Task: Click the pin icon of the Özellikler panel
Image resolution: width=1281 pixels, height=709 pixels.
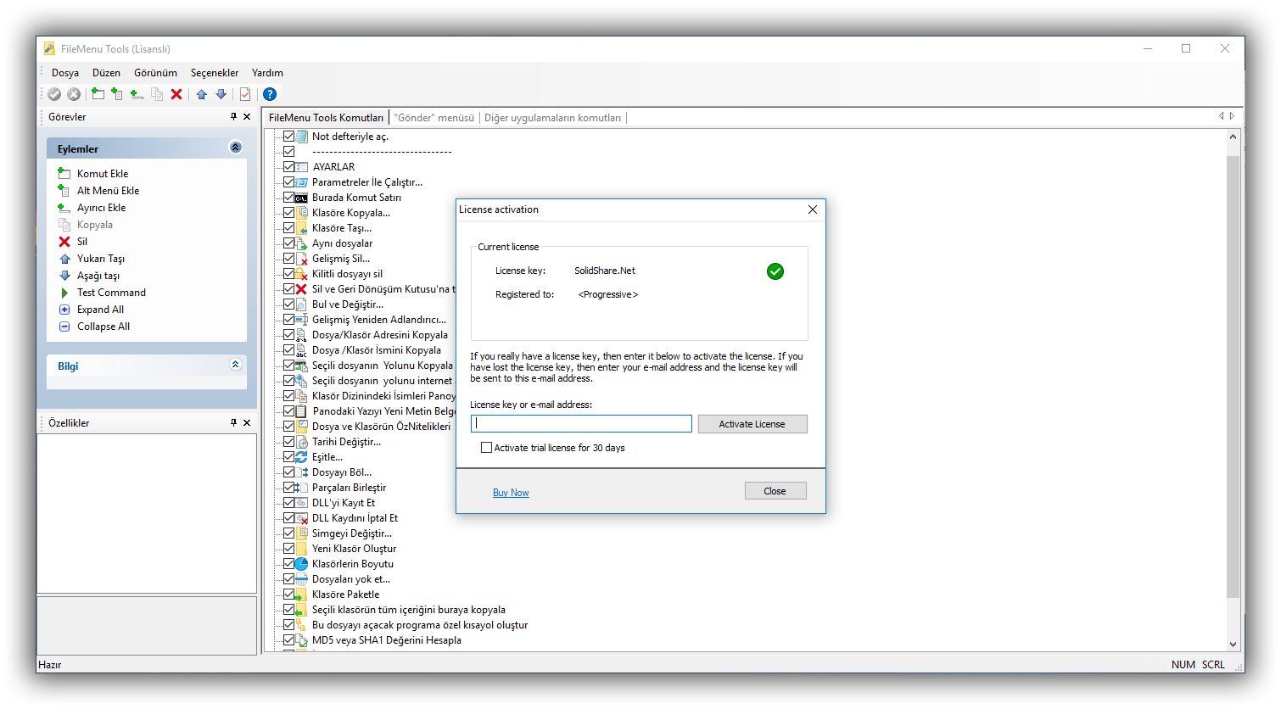Action: click(x=233, y=422)
